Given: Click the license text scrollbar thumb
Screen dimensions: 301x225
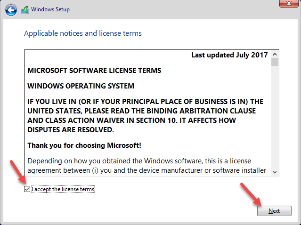Looking at the screenshot, I should coord(275,62).
